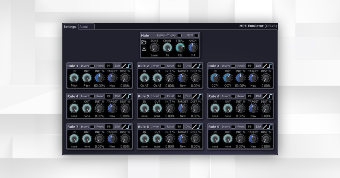Click Rule 6 INIT % knob
The width and height of the screenshot is (340, 178).
[x=240, y=108]
